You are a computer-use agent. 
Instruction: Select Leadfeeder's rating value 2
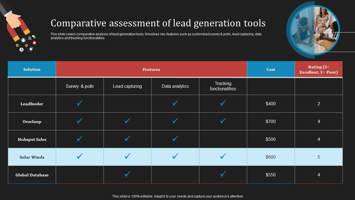(319, 104)
